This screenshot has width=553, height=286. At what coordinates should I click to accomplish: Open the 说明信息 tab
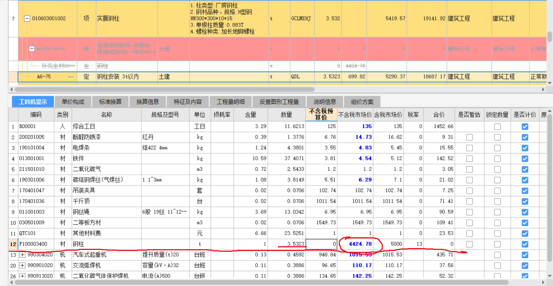coord(325,102)
